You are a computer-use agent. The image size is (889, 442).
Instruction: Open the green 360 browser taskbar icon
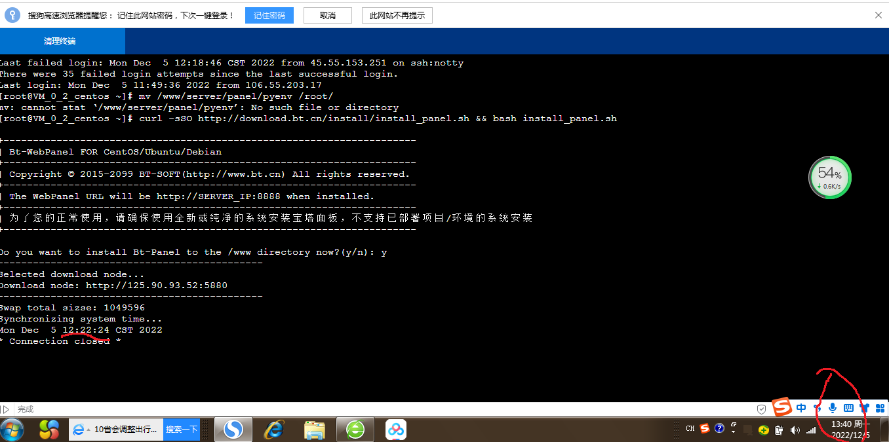click(x=355, y=430)
